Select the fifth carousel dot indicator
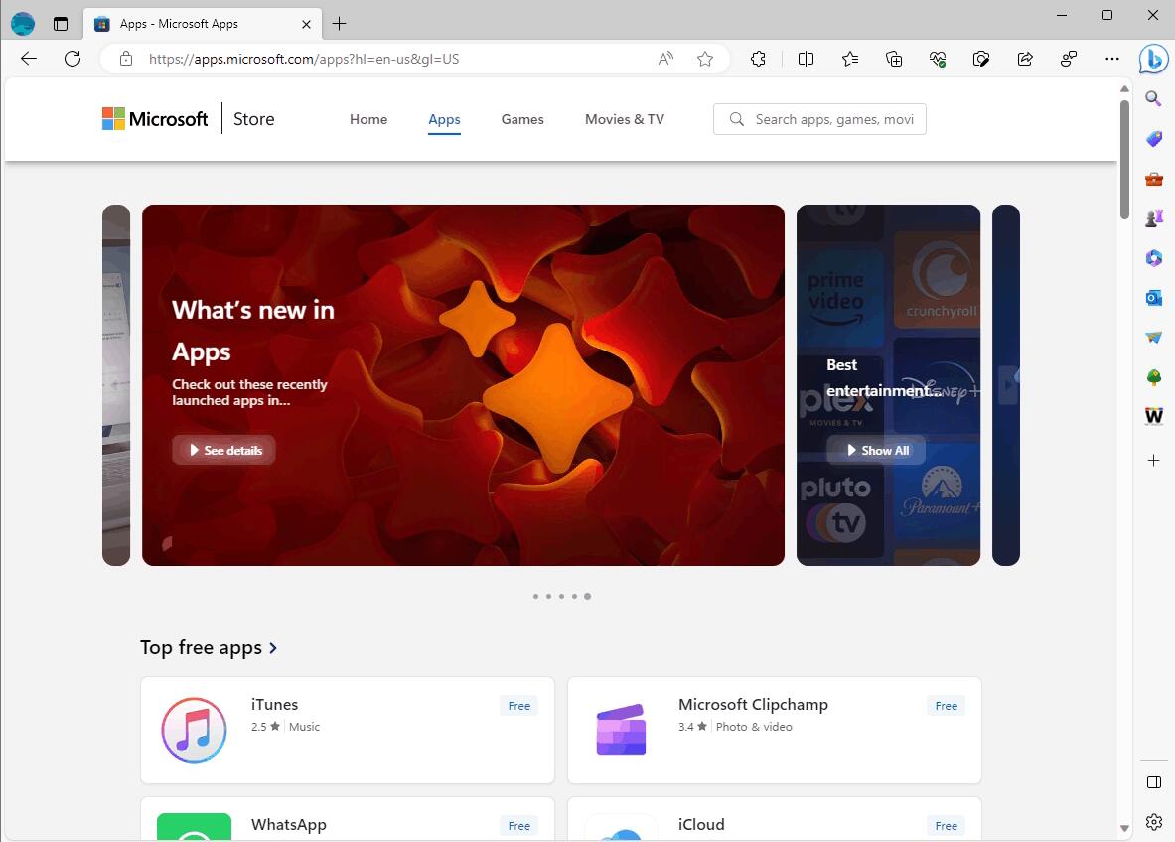Viewport: 1175px width, 842px height. tap(588, 597)
